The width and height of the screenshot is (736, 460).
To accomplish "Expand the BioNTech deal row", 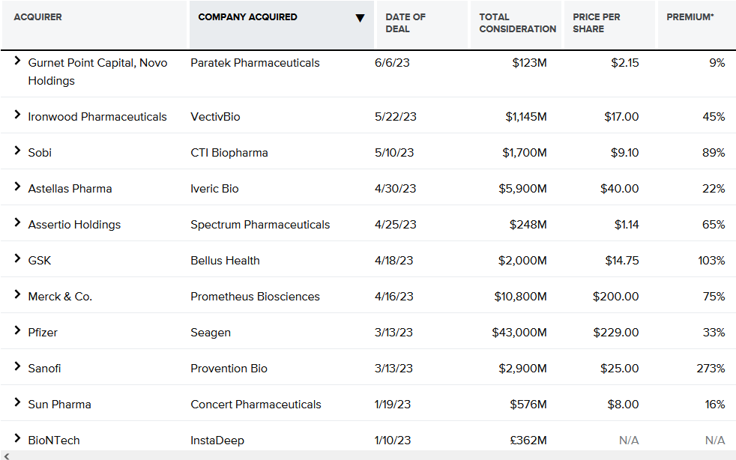I will (17, 438).
